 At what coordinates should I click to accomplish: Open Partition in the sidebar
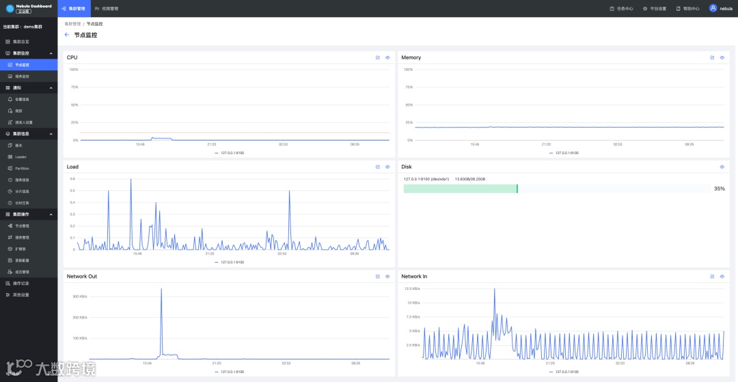pyautogui.click(x=29, y=168)
